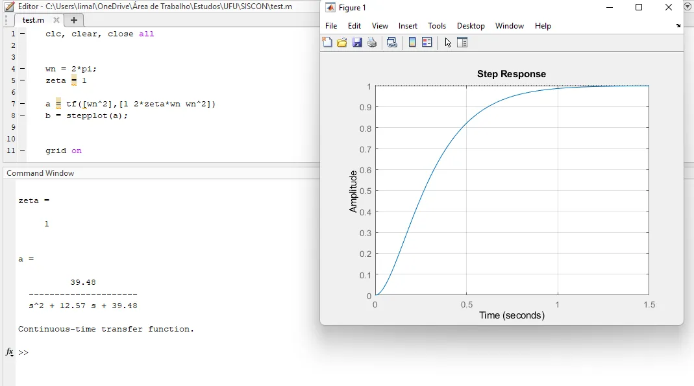Expand the editor actions dropdown circle arrow
The image size is (694, 386).
pos(688,6)
